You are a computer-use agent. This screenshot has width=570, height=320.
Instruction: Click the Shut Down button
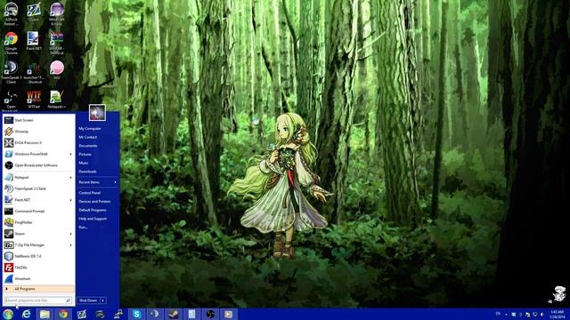tap(88, 300)
